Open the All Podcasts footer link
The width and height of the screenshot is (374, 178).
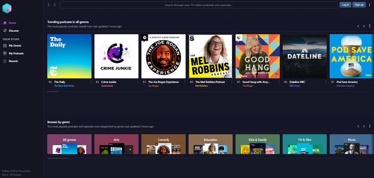(x=15, y=175)
